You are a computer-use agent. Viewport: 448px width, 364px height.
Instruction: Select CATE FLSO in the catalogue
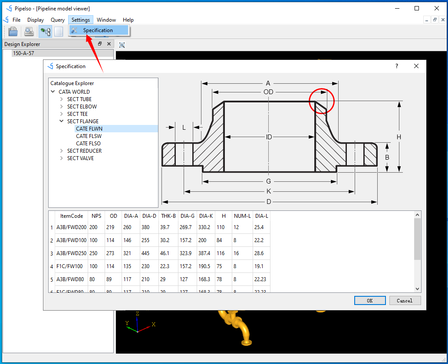pyautogui.click(x=88, y=144)
